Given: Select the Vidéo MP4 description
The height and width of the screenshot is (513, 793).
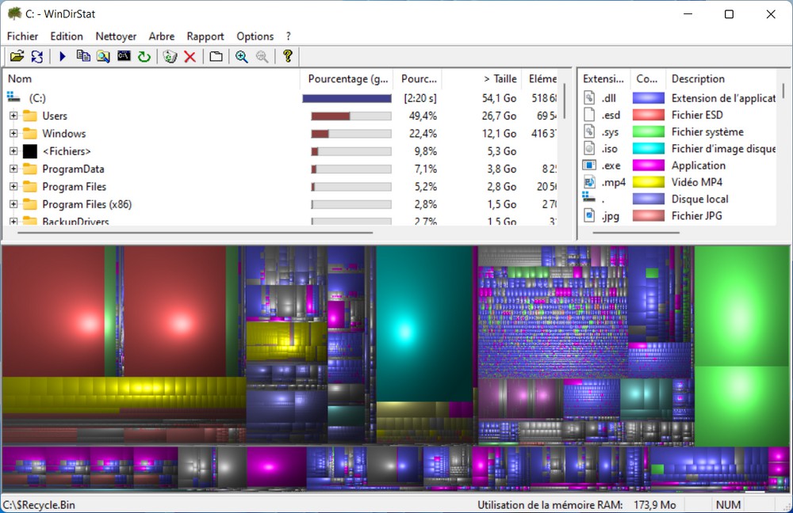Looking at the screenshot, I should click(697, 182).
